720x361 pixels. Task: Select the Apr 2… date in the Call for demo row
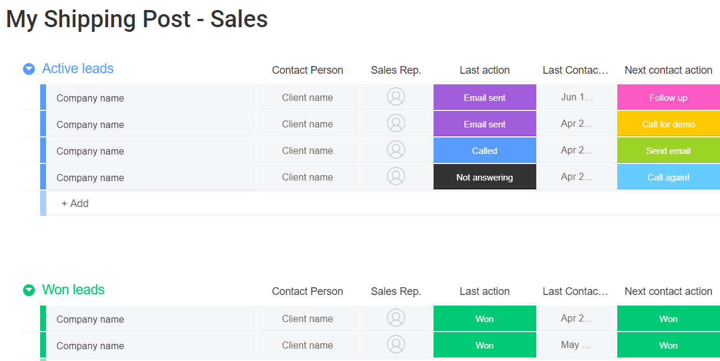[x=576, y=124]
